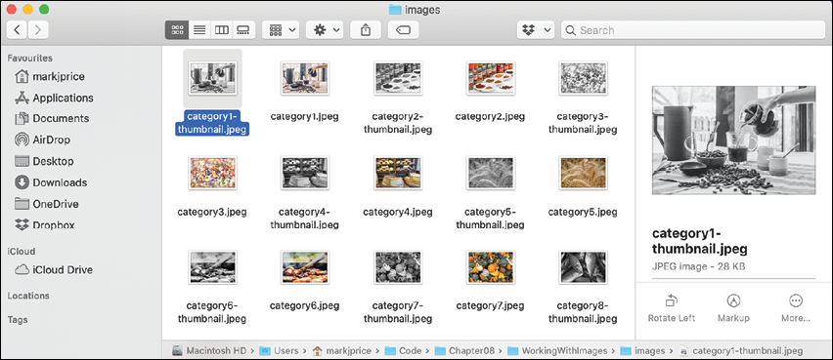Open the gear action menu
Screen dimensions: 833x360
325,30
